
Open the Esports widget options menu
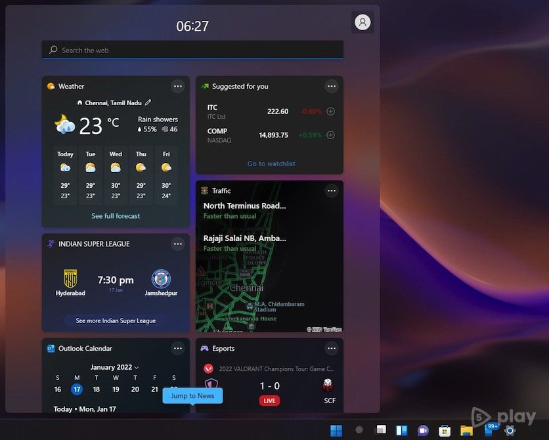point(331,348)
